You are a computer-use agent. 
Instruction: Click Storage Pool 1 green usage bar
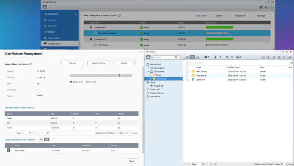[219, 27]
